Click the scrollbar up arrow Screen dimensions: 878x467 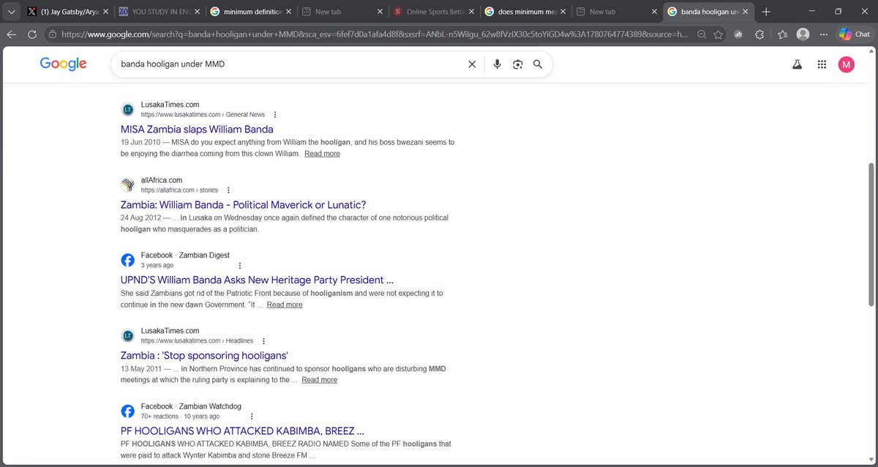click(x=871, y=53)
